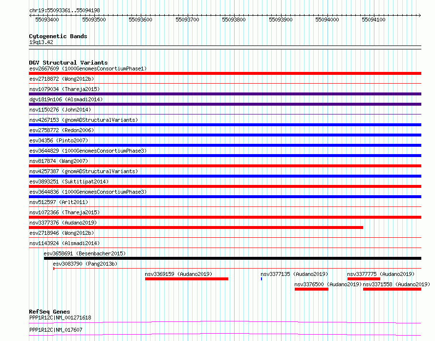Click purple bar of dgv1819n106
Viewport: 435px width, 341px height.
(225, 104)
